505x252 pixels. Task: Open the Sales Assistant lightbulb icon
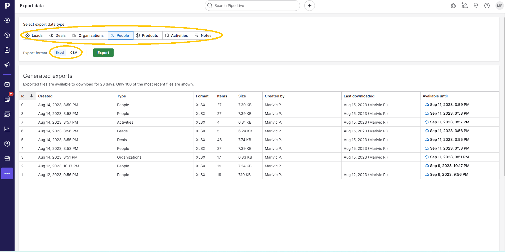(x=476, y=6)
